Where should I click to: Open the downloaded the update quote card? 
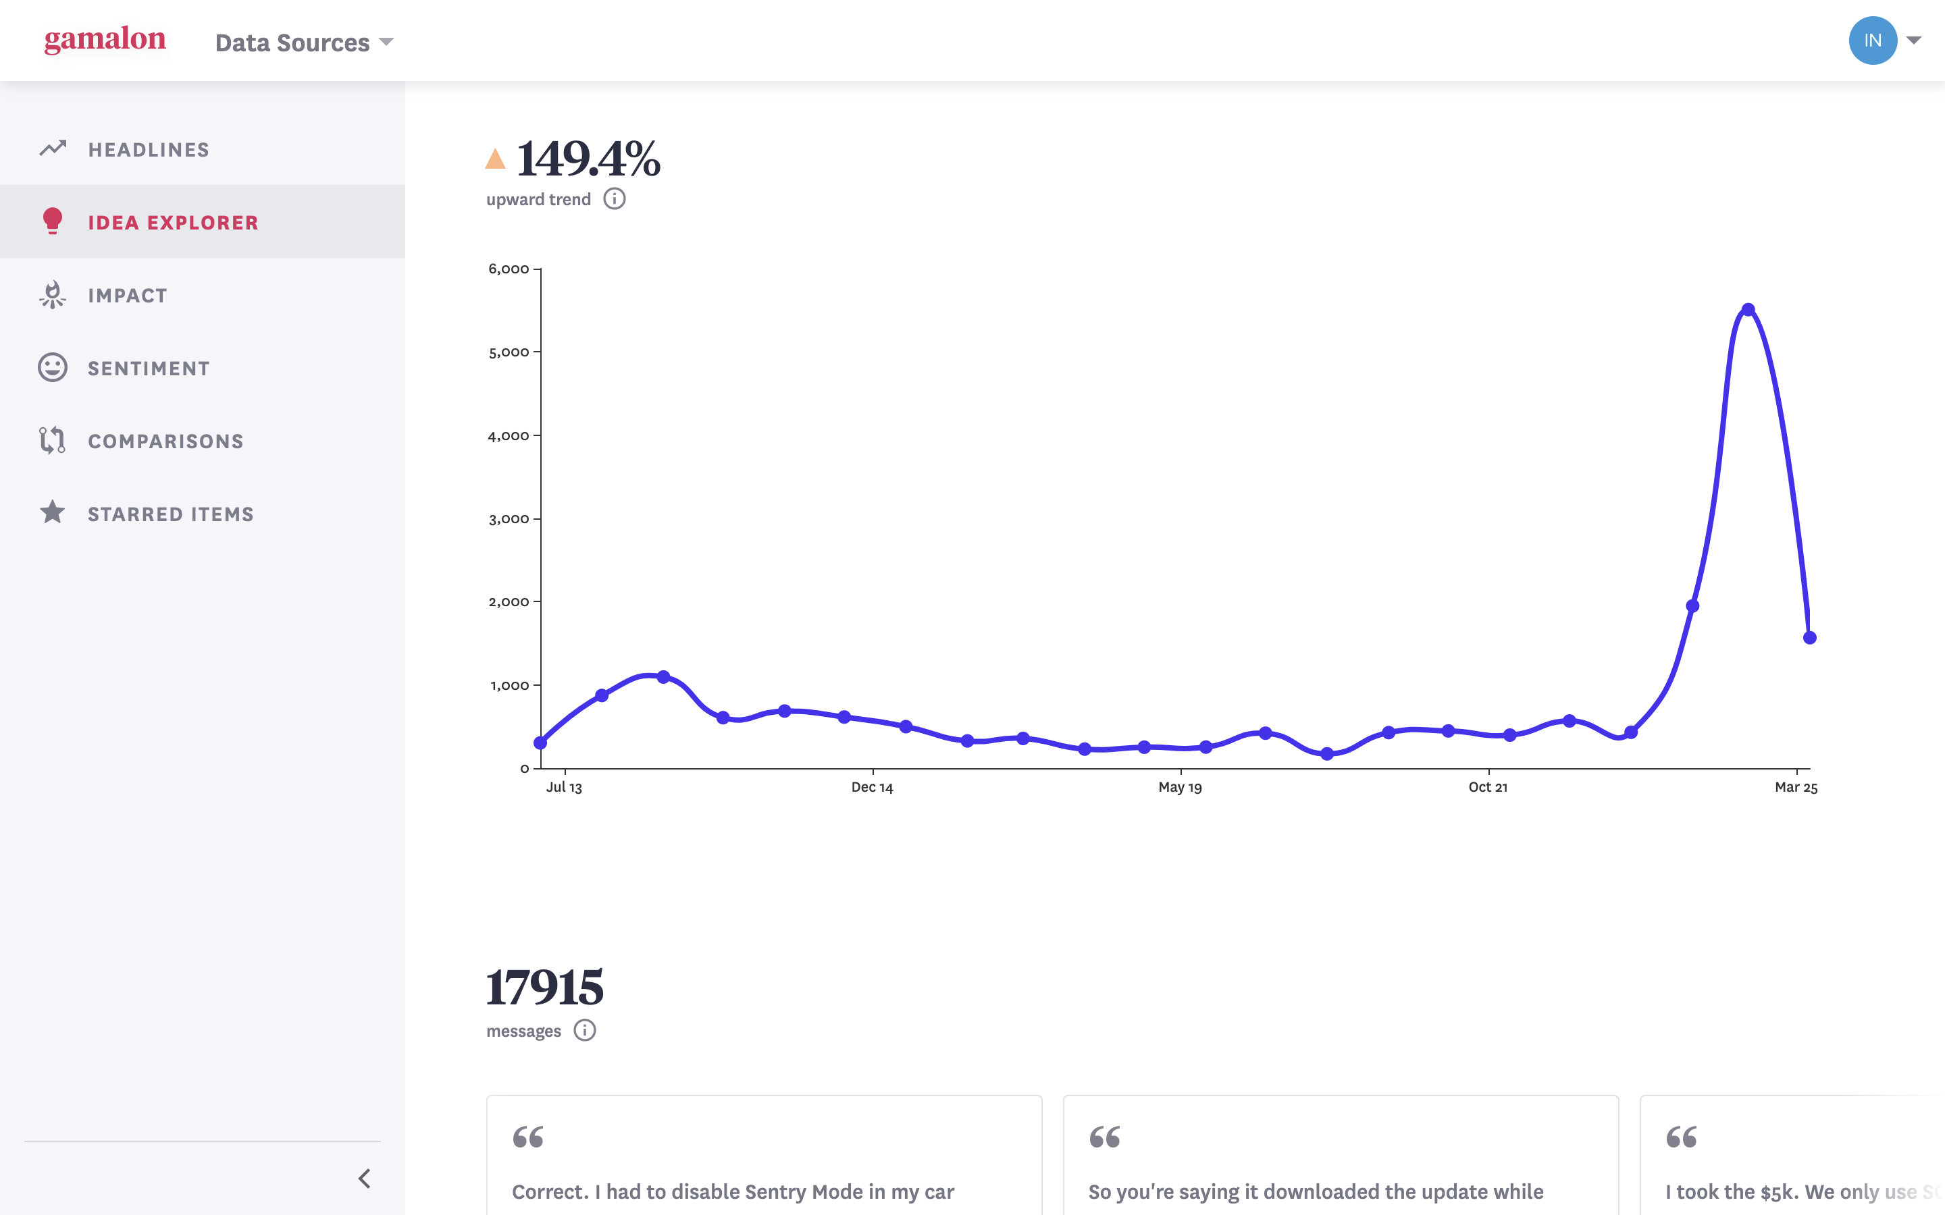pos(1341,1156)
